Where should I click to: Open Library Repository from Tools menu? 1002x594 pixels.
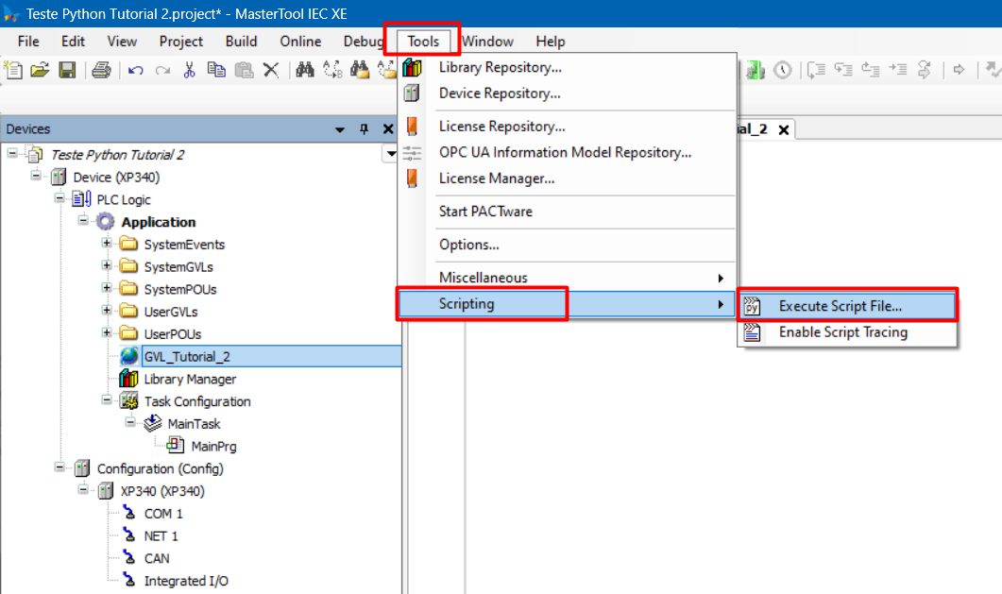[x=500, y=68]
